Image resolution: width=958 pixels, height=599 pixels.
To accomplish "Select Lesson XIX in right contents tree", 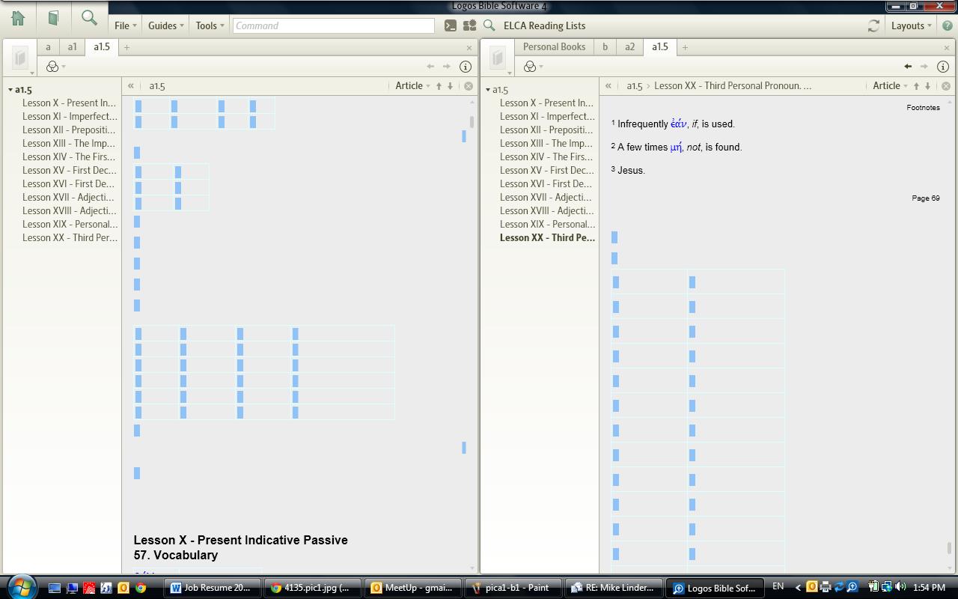I will click(x=547, y=225).
